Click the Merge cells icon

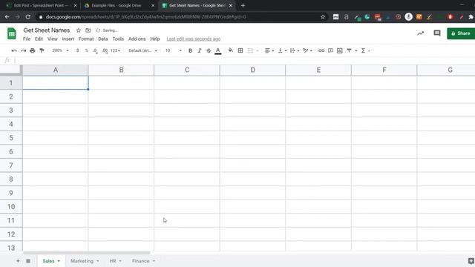pos(250,50)
